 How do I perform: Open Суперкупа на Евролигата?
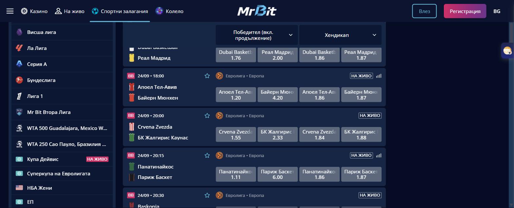click(62, 173)
